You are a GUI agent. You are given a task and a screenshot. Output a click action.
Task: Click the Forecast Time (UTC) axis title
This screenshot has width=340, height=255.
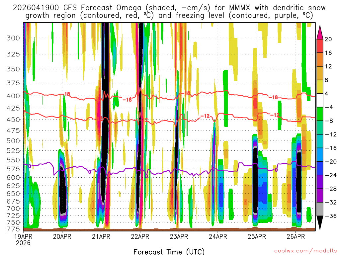click(x=169, y=251)
